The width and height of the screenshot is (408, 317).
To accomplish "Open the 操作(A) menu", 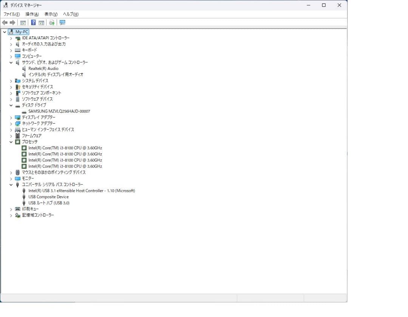I will 32,14.
